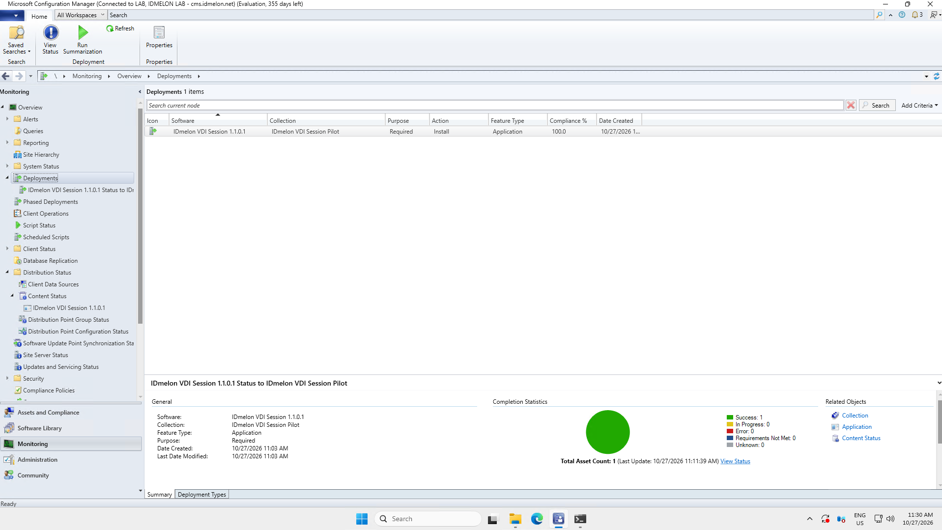Select the IDmelon VDI Session 1.1.0.1 deployment row
This screenshot has height=530, width=942.
coord(543,132)
